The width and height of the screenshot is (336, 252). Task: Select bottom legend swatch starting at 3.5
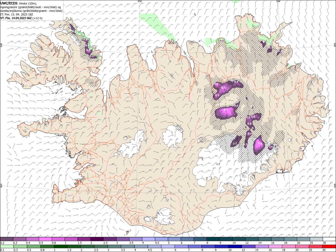(x=128, y=246)
